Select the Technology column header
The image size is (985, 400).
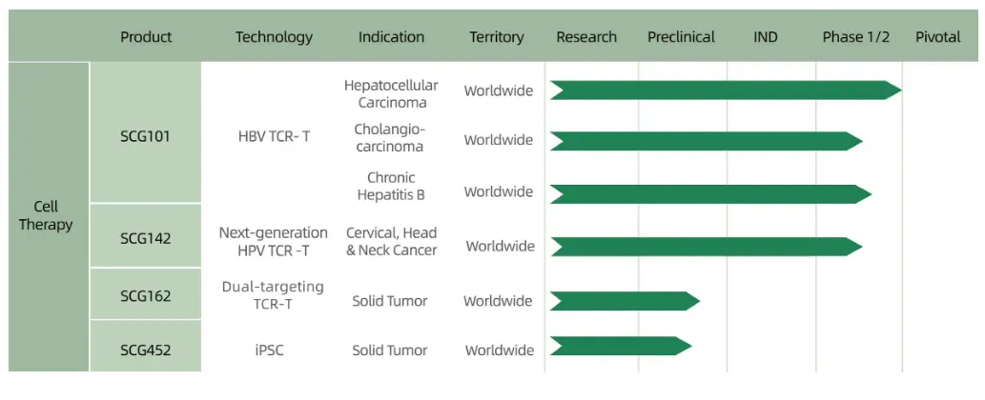[x=274, y=37]
